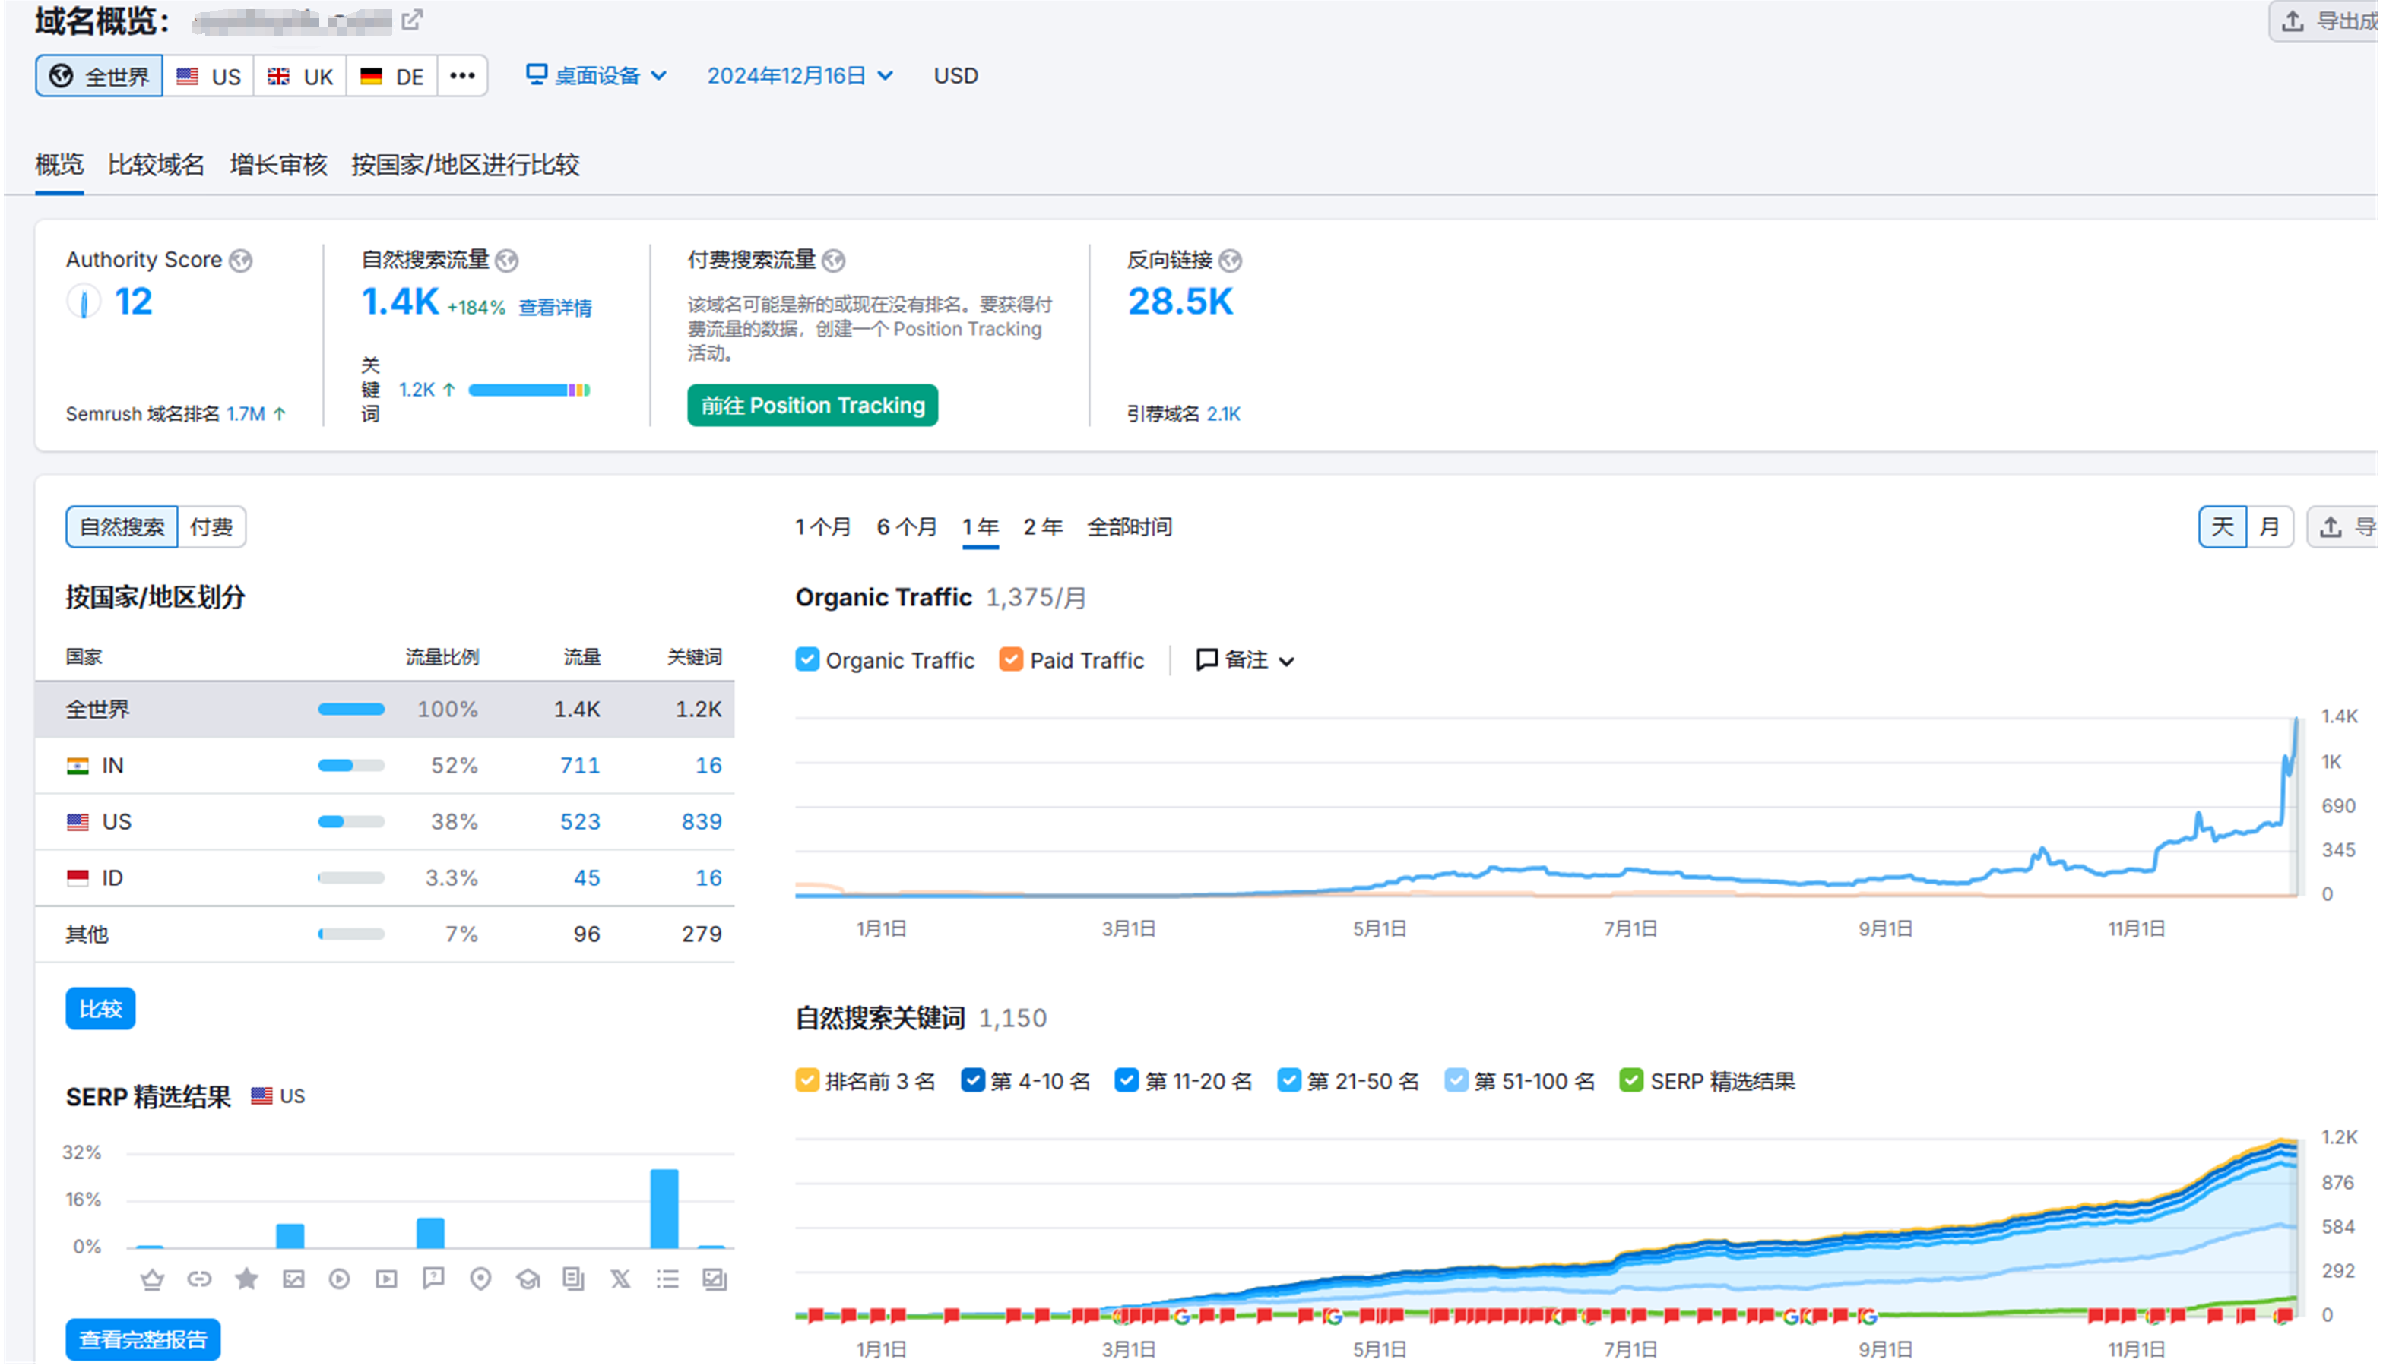Image resolution: width=2383 pixels, height=1372 pixels.
Task: Select the US database tab
Action: (x=209, y=76)
